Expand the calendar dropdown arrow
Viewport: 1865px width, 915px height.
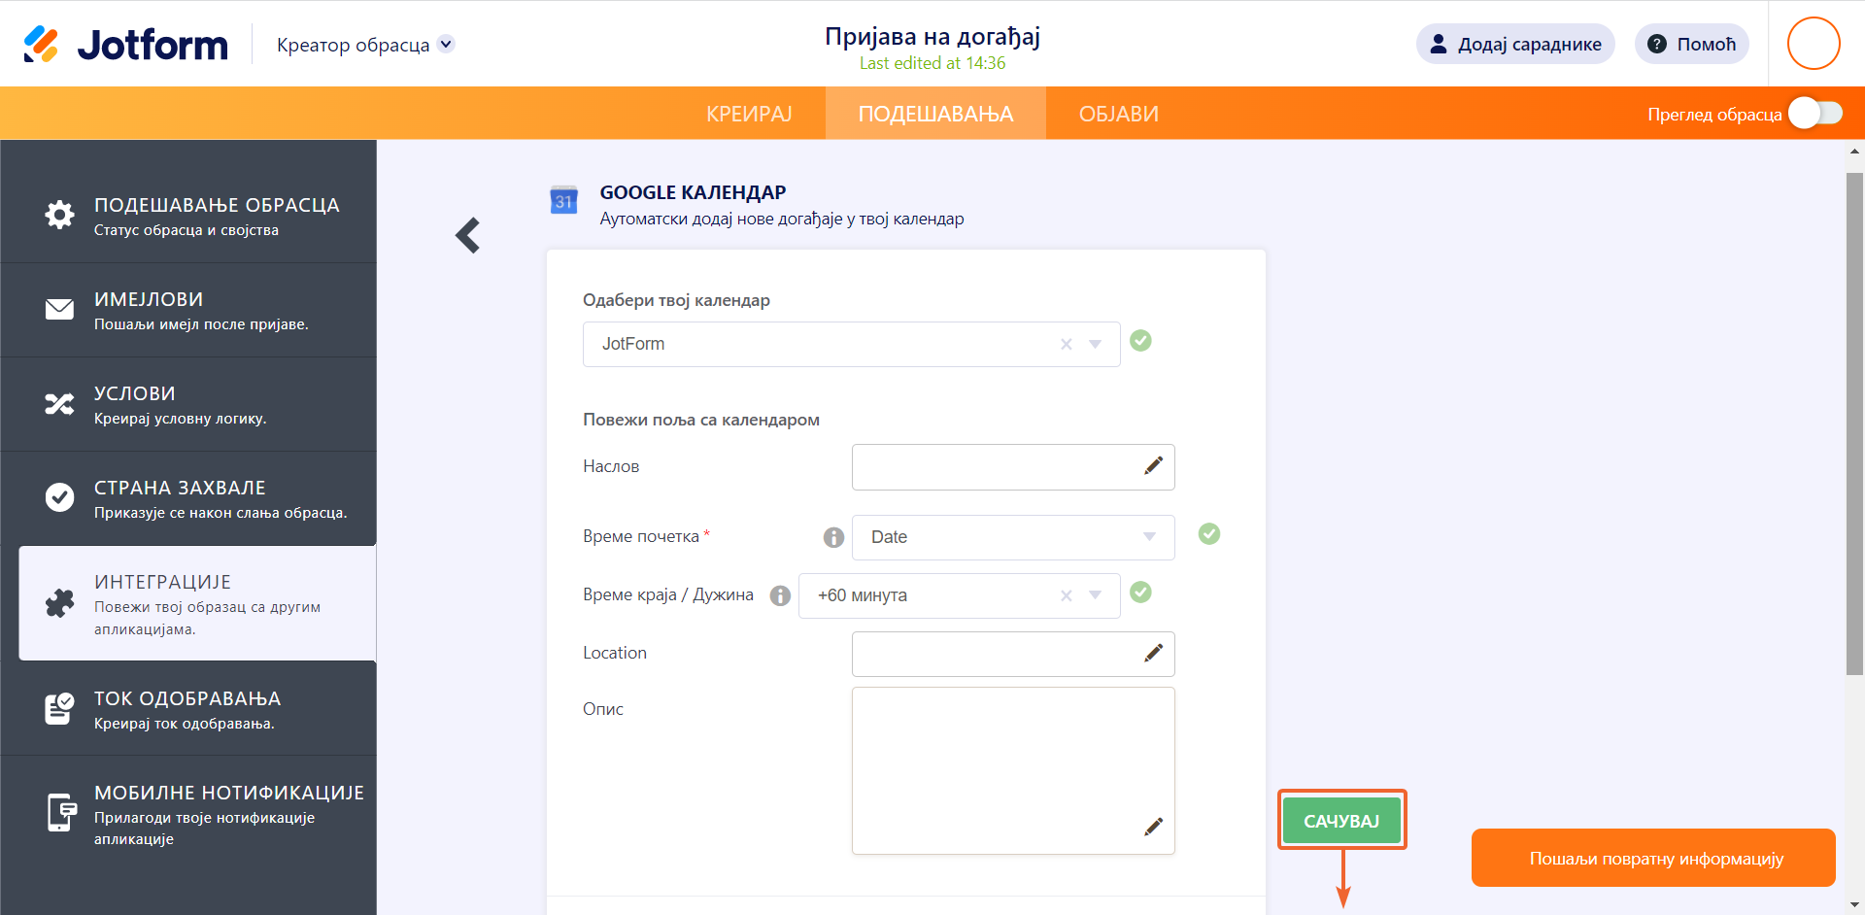tap(1096, 344)
